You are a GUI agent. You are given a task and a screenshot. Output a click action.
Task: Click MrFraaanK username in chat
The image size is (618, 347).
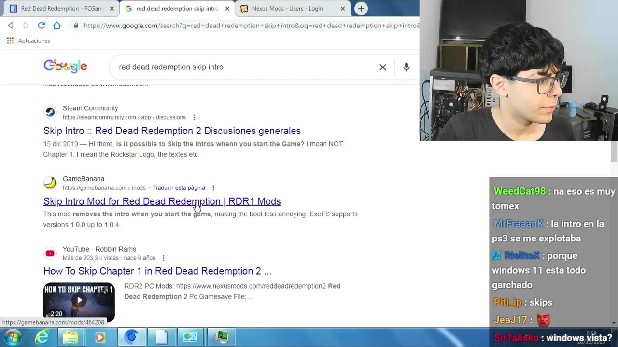point(519,224)
